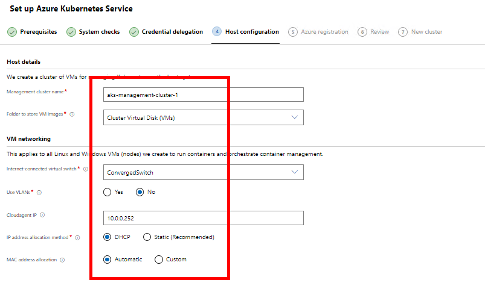
Task: Click the VM networking section heading
Action: (x=28, y=138)
